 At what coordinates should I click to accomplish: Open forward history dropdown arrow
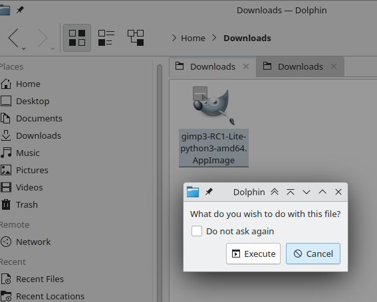pyautogui.click(x=53, y=48)
